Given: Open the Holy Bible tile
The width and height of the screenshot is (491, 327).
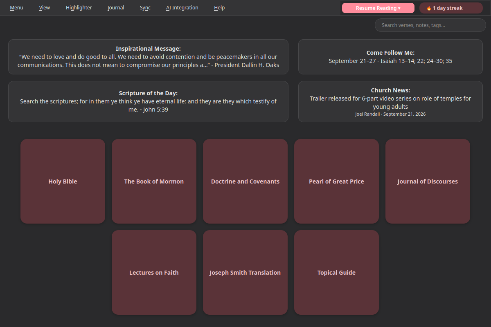Looking at the screenshot, I should 63,181.
